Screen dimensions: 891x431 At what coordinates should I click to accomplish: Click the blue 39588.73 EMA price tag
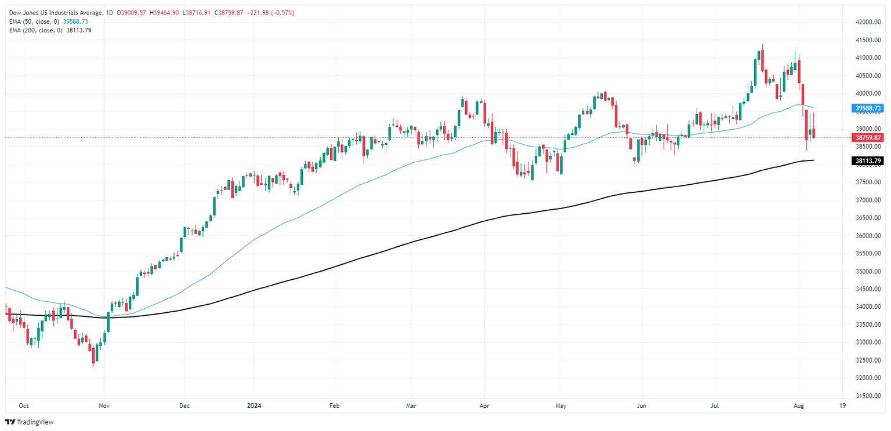click(x=867, y=108)
